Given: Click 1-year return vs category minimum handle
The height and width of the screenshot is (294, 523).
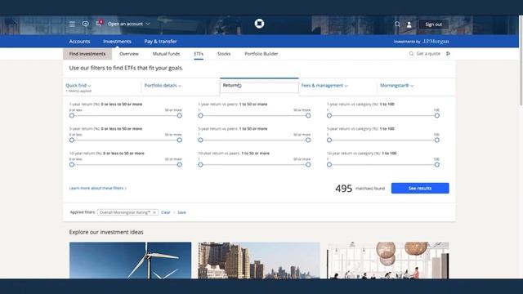Looking at the screenshot, I should [329, 116].
